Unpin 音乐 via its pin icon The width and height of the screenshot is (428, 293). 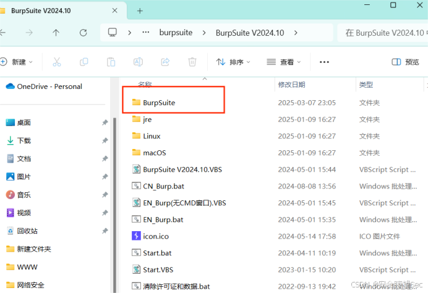click(x=105, y=195)
